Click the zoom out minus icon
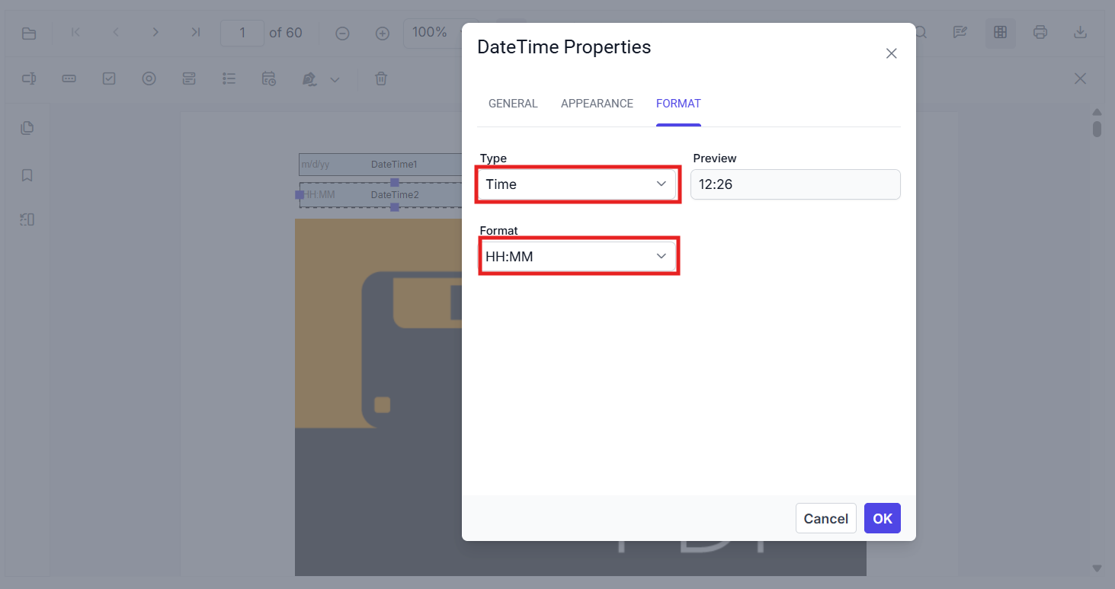 (x=343, y=33)
